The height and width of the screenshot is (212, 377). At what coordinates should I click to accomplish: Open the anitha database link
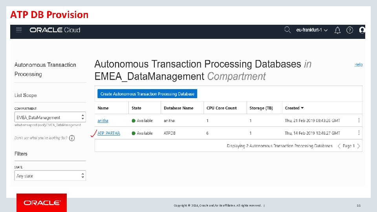(x=103, y=121)
